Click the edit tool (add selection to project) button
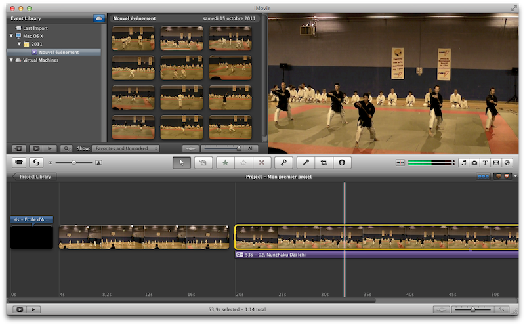This screenshot has height=325, width=525. click(x=203, y=163)
